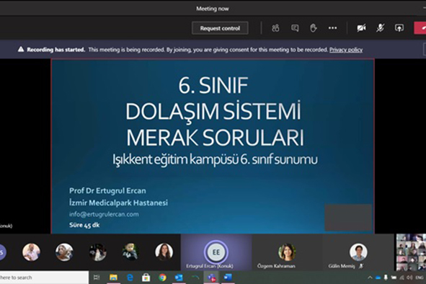Show the participants panel
This screenshot has width=426, height=284.
275,28
